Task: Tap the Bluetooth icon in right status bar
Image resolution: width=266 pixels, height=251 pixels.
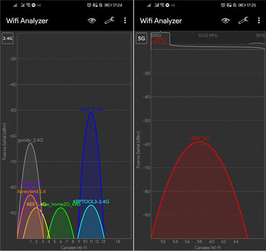Action: [229, 5]
